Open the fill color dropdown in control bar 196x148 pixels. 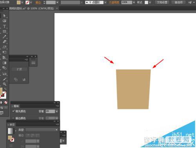tap(22, 2)
